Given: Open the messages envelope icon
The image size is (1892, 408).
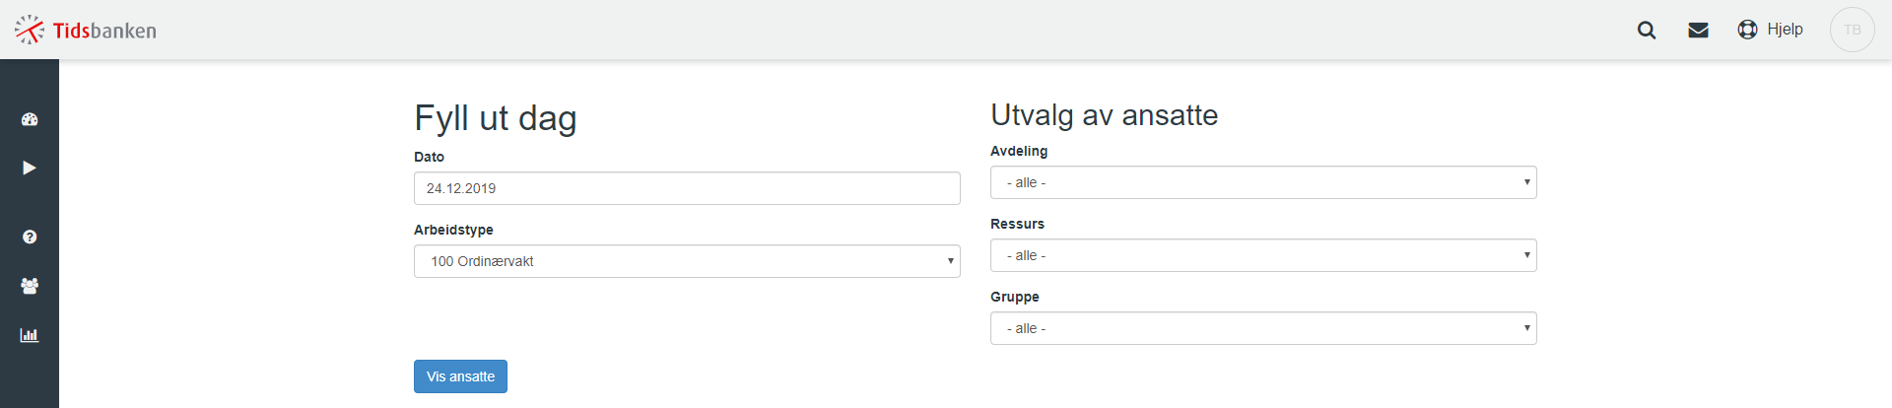Looking at the screenshot, I should (1698, 30).
